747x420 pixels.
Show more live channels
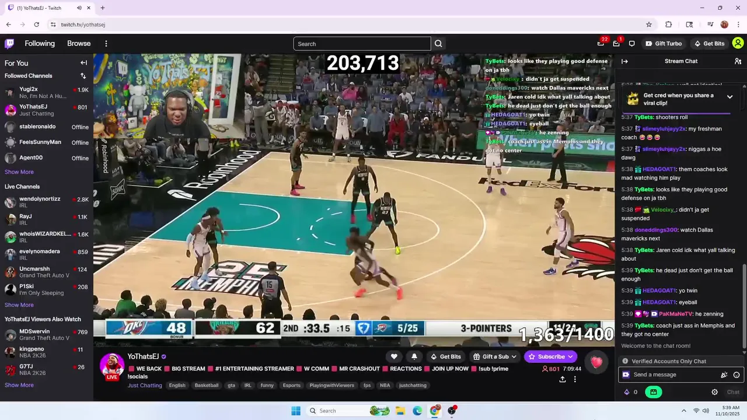[19, 305]
